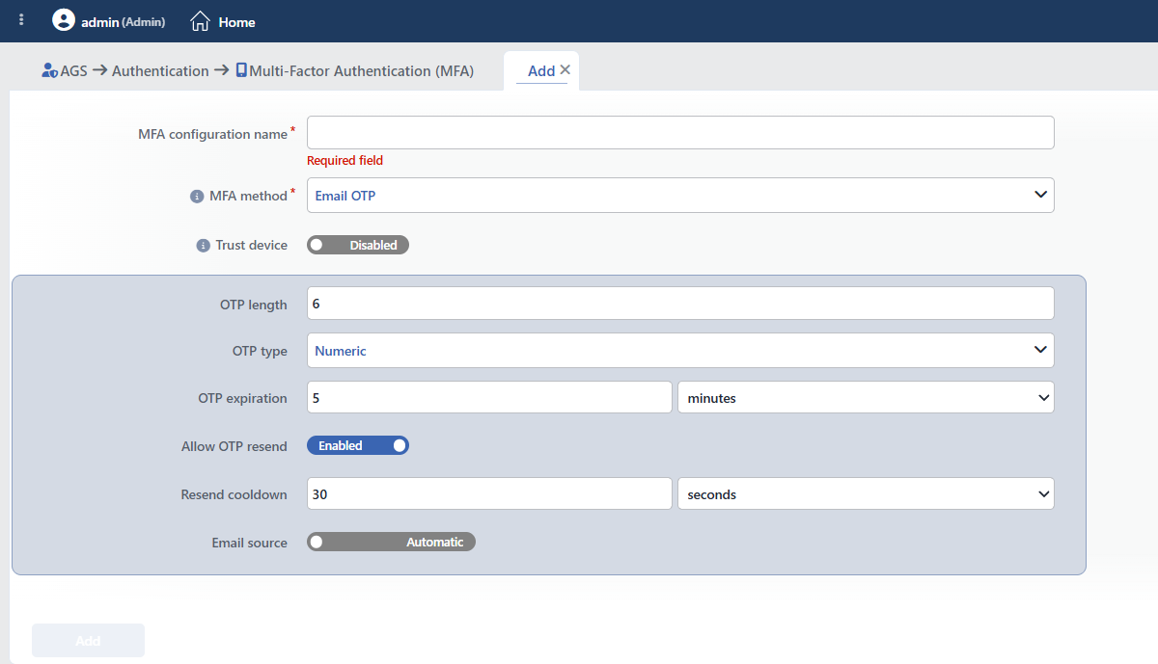Click the admin user avatar icon
This screenshot has height=664, width=1158.
(x=64, y=20)
